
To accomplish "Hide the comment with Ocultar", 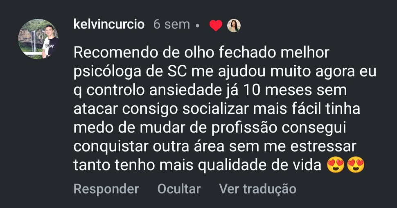I will click(x=179, y=189).
